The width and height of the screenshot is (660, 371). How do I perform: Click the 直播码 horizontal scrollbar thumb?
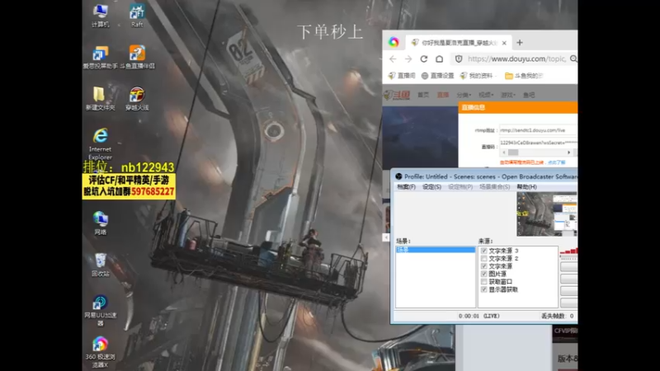[x=513, y=153]
